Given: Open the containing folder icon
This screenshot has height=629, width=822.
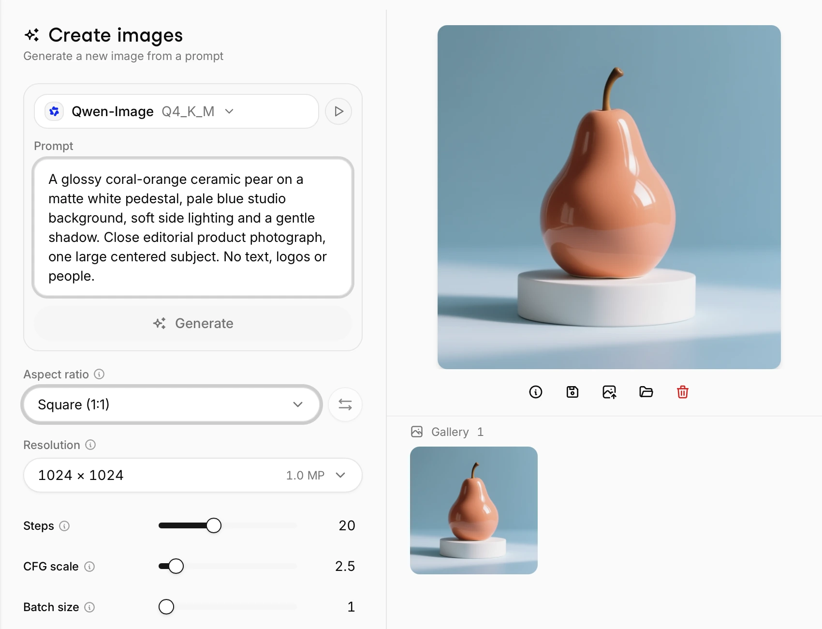Looking at the screenshot, I should 646,392.
